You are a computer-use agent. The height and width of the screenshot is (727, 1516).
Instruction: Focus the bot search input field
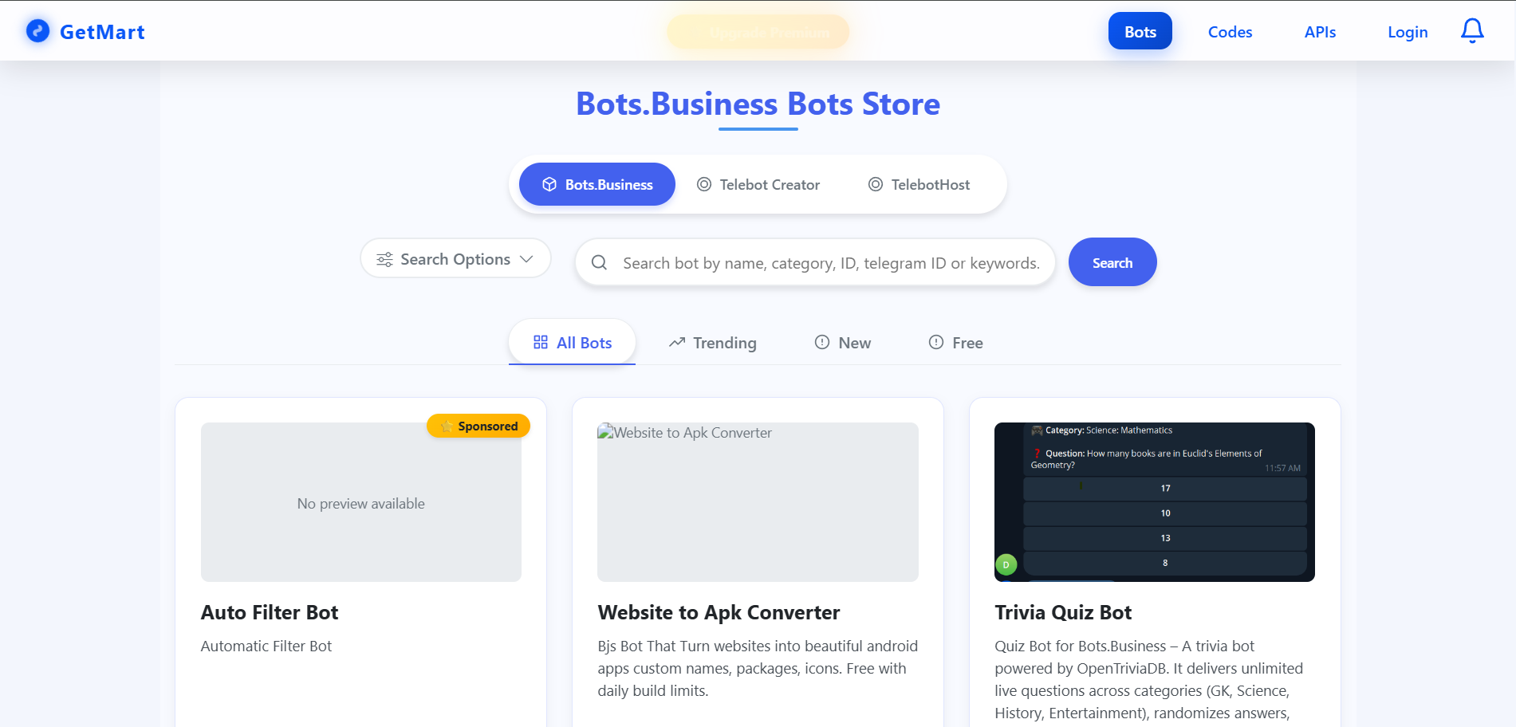815,262
